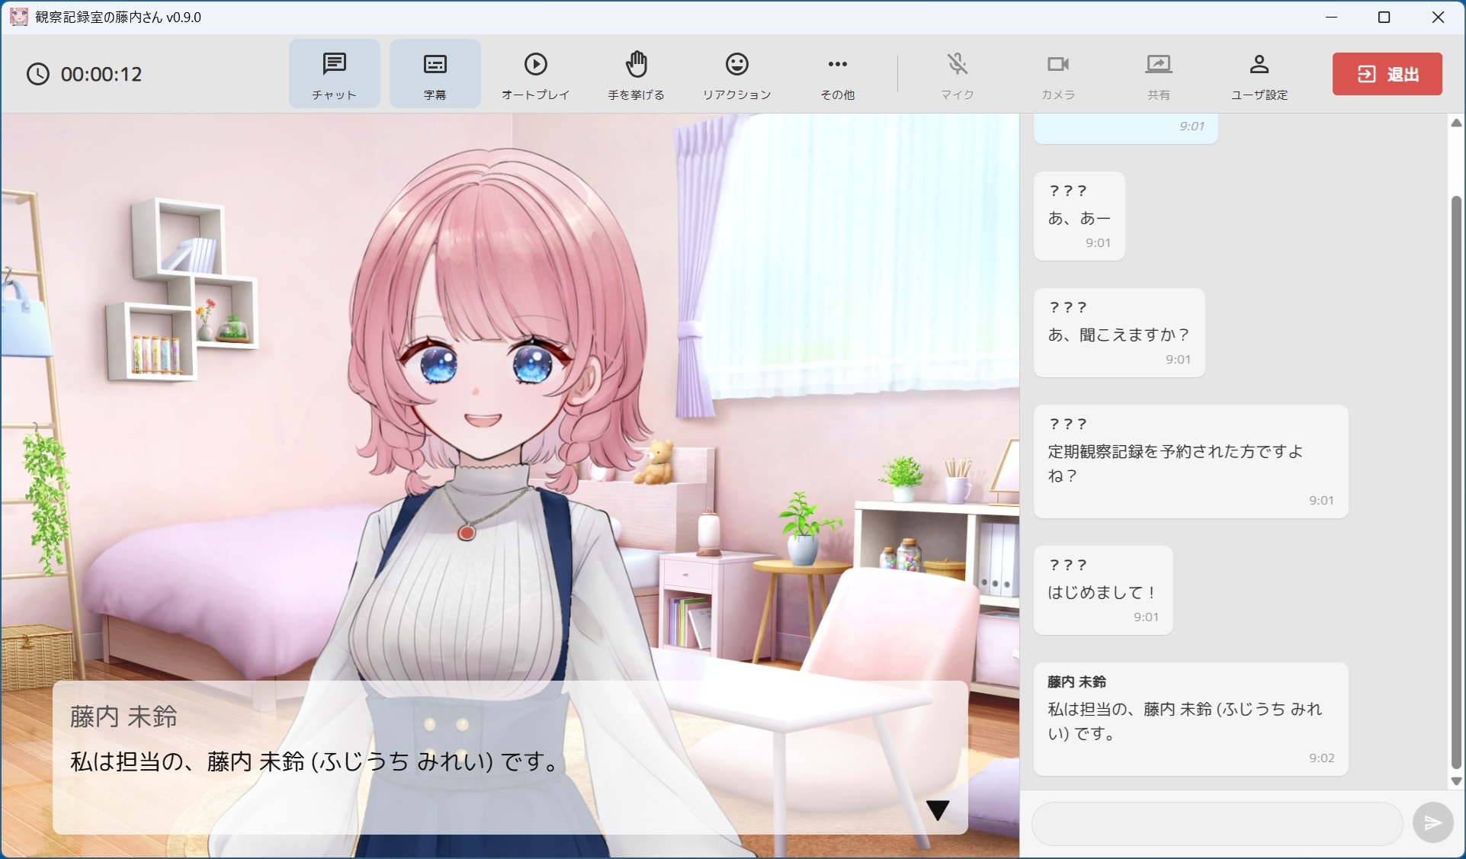Click the elapsed time clock icon
The width and height of the screenshot is (1466, 859).
37,74
